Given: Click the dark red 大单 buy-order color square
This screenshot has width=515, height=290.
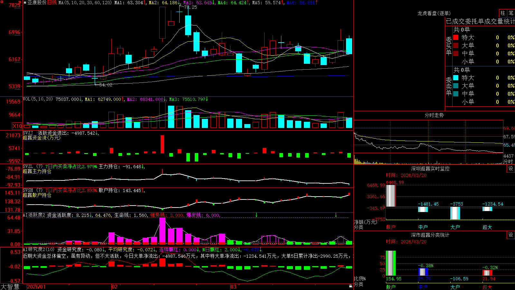Looking at the screenshot, I should click(456, 45).
